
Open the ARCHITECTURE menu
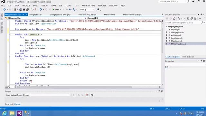88,6
